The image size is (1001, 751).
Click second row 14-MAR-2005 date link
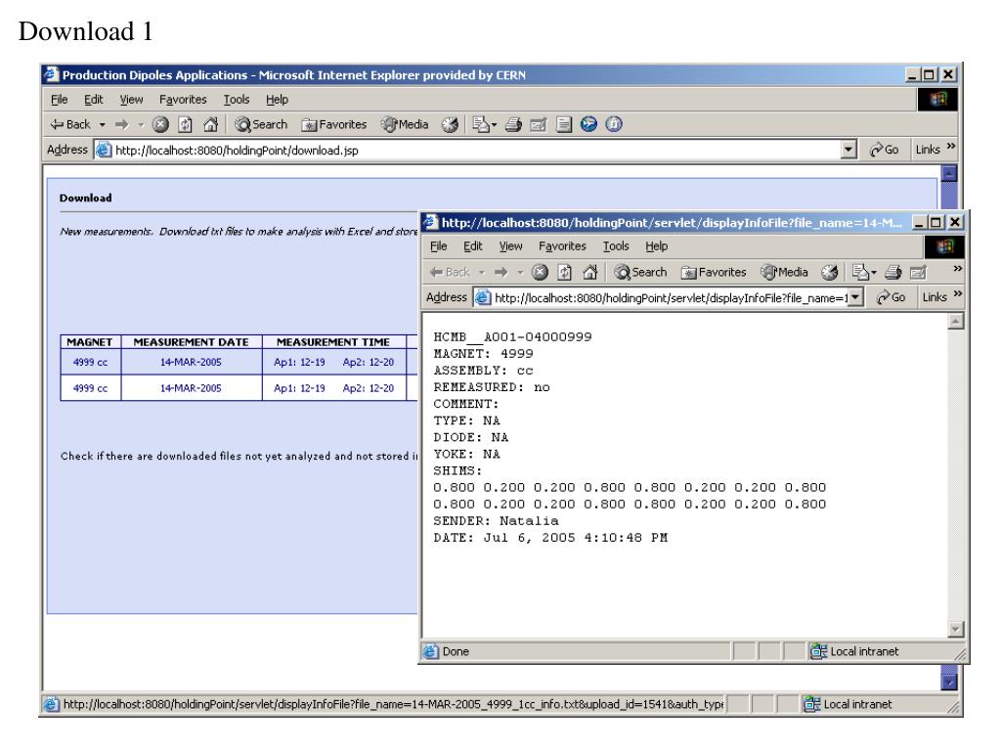pos(191,388)
